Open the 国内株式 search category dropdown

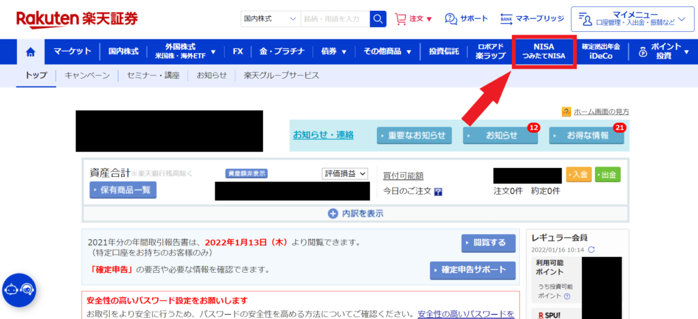pyautogui.click(x=271, y=19)
